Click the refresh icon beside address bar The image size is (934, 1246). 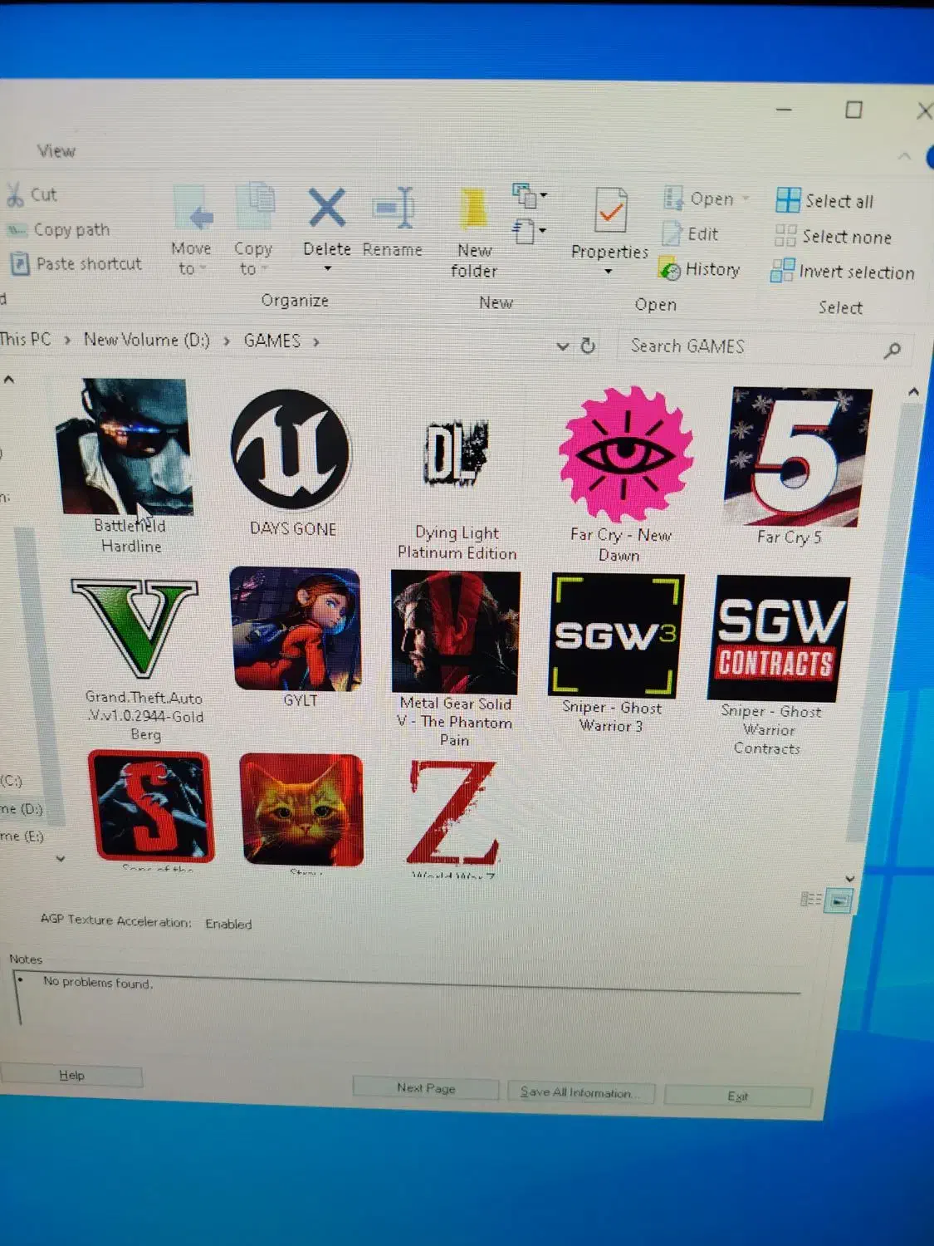[588, 346]
